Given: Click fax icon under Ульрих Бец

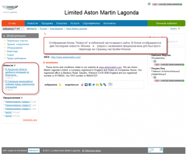Looking at the screenshot, I should 155,77.
